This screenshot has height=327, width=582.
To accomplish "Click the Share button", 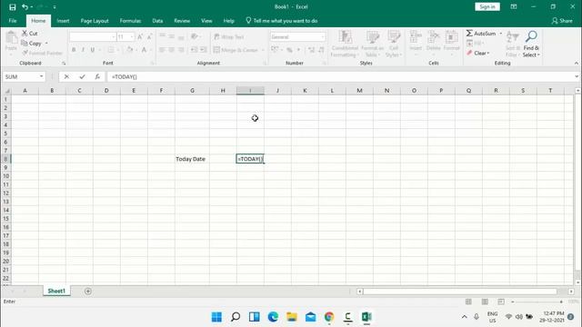I will pyautogui.click(x=562, y=21).
